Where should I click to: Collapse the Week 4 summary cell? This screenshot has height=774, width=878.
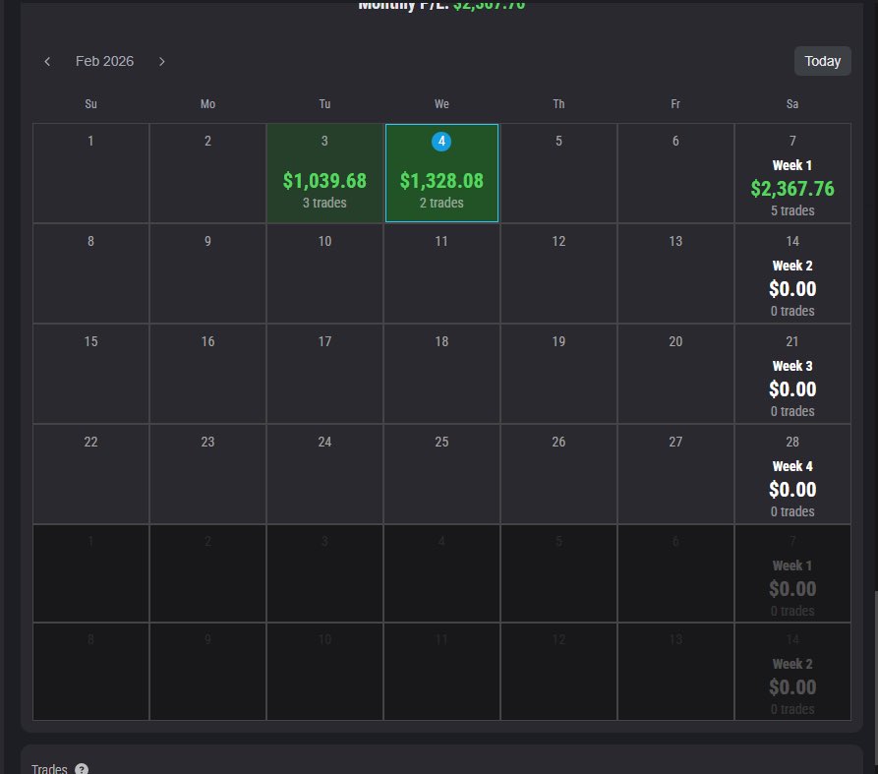[x=792, y=474]
